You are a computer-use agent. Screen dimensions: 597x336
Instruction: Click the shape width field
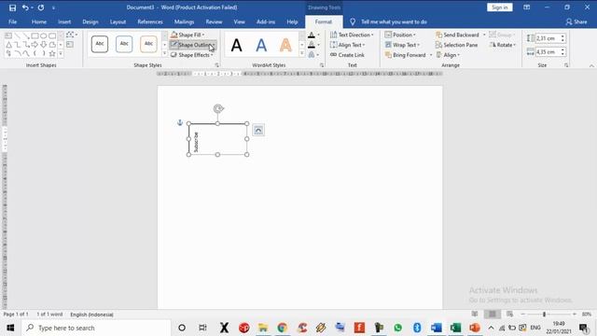point(548,52)
